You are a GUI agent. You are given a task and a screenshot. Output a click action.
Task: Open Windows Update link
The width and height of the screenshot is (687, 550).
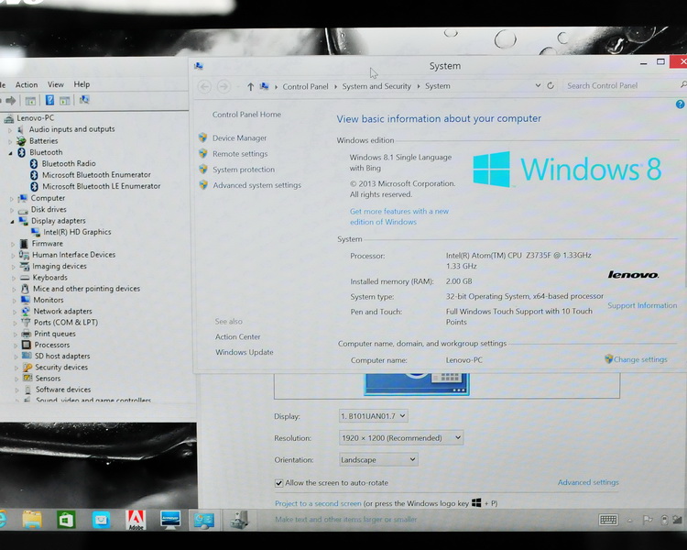[x=244, y=352]
